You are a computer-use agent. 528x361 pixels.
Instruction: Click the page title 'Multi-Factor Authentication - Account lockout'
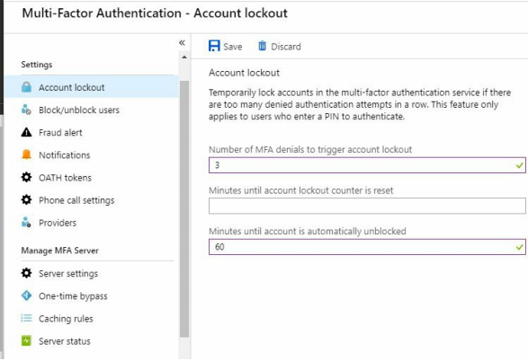pyautogui.click(x=155, y=13)
